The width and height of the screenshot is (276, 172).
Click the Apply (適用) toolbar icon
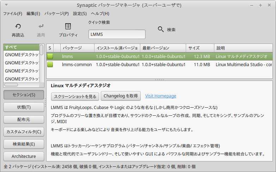(41, 26)
